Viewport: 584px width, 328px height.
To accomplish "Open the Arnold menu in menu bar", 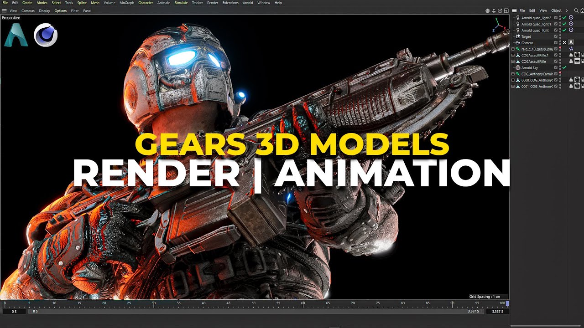I will (x=248, y=3).
